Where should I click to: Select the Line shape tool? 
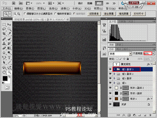pyautogui.click(x=9, y=62)
